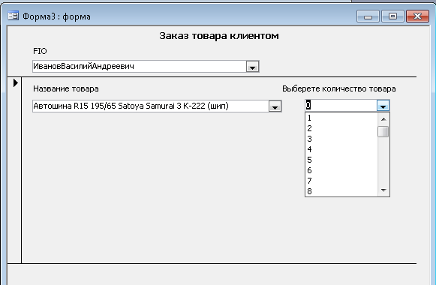Click the quantity list scroll down arrow
This screenshot has height=285, width=436.
(383, 190)
